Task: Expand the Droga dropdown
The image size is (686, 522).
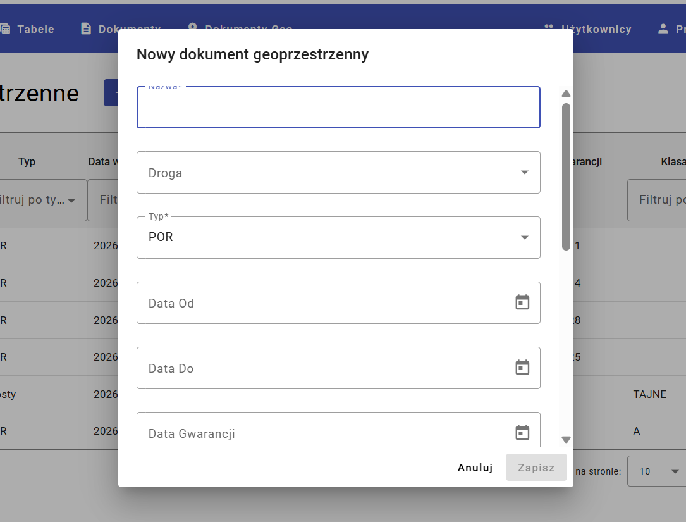Action: (524, 172)
